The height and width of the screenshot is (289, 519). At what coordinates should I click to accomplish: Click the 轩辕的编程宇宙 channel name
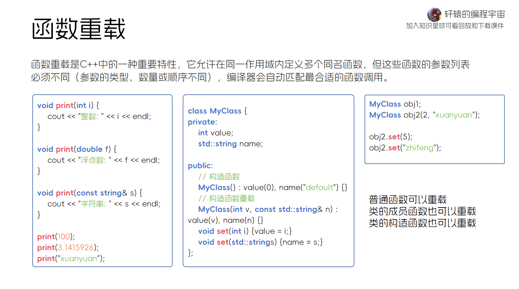tap(474, 14)
